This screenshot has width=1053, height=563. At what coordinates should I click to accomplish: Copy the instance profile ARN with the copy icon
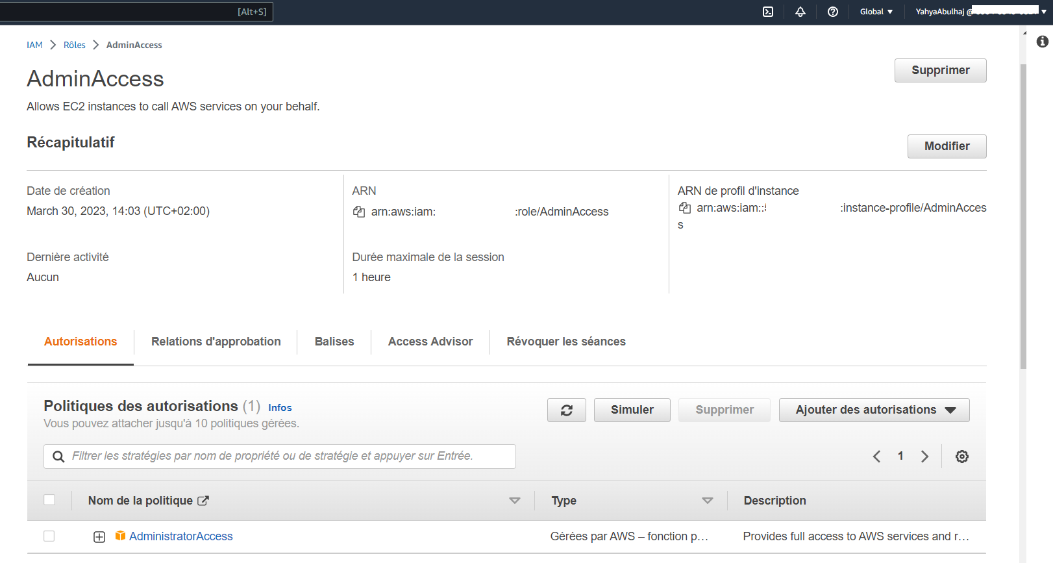tap(685, 208)
